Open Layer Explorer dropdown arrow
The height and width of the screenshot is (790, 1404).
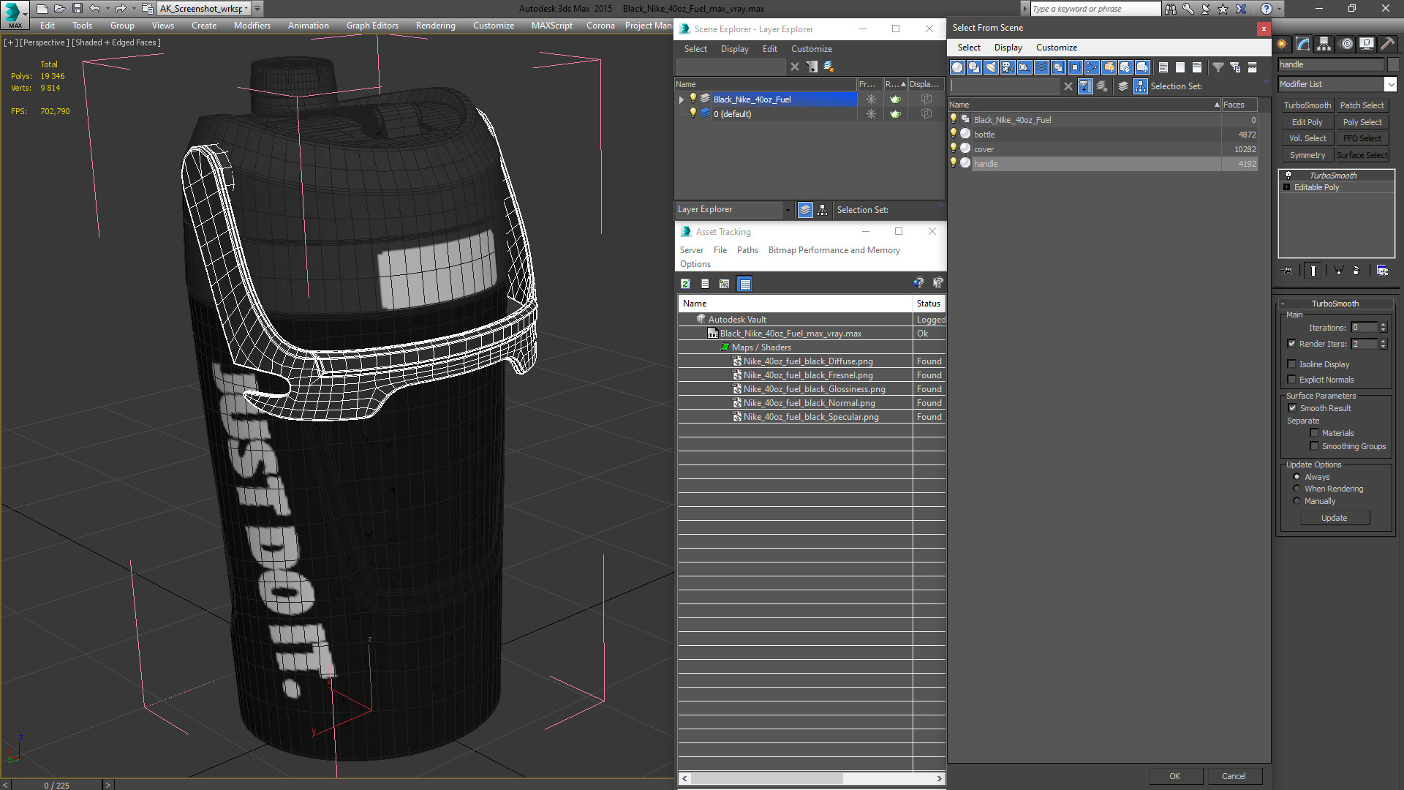[x=788, y=210]
